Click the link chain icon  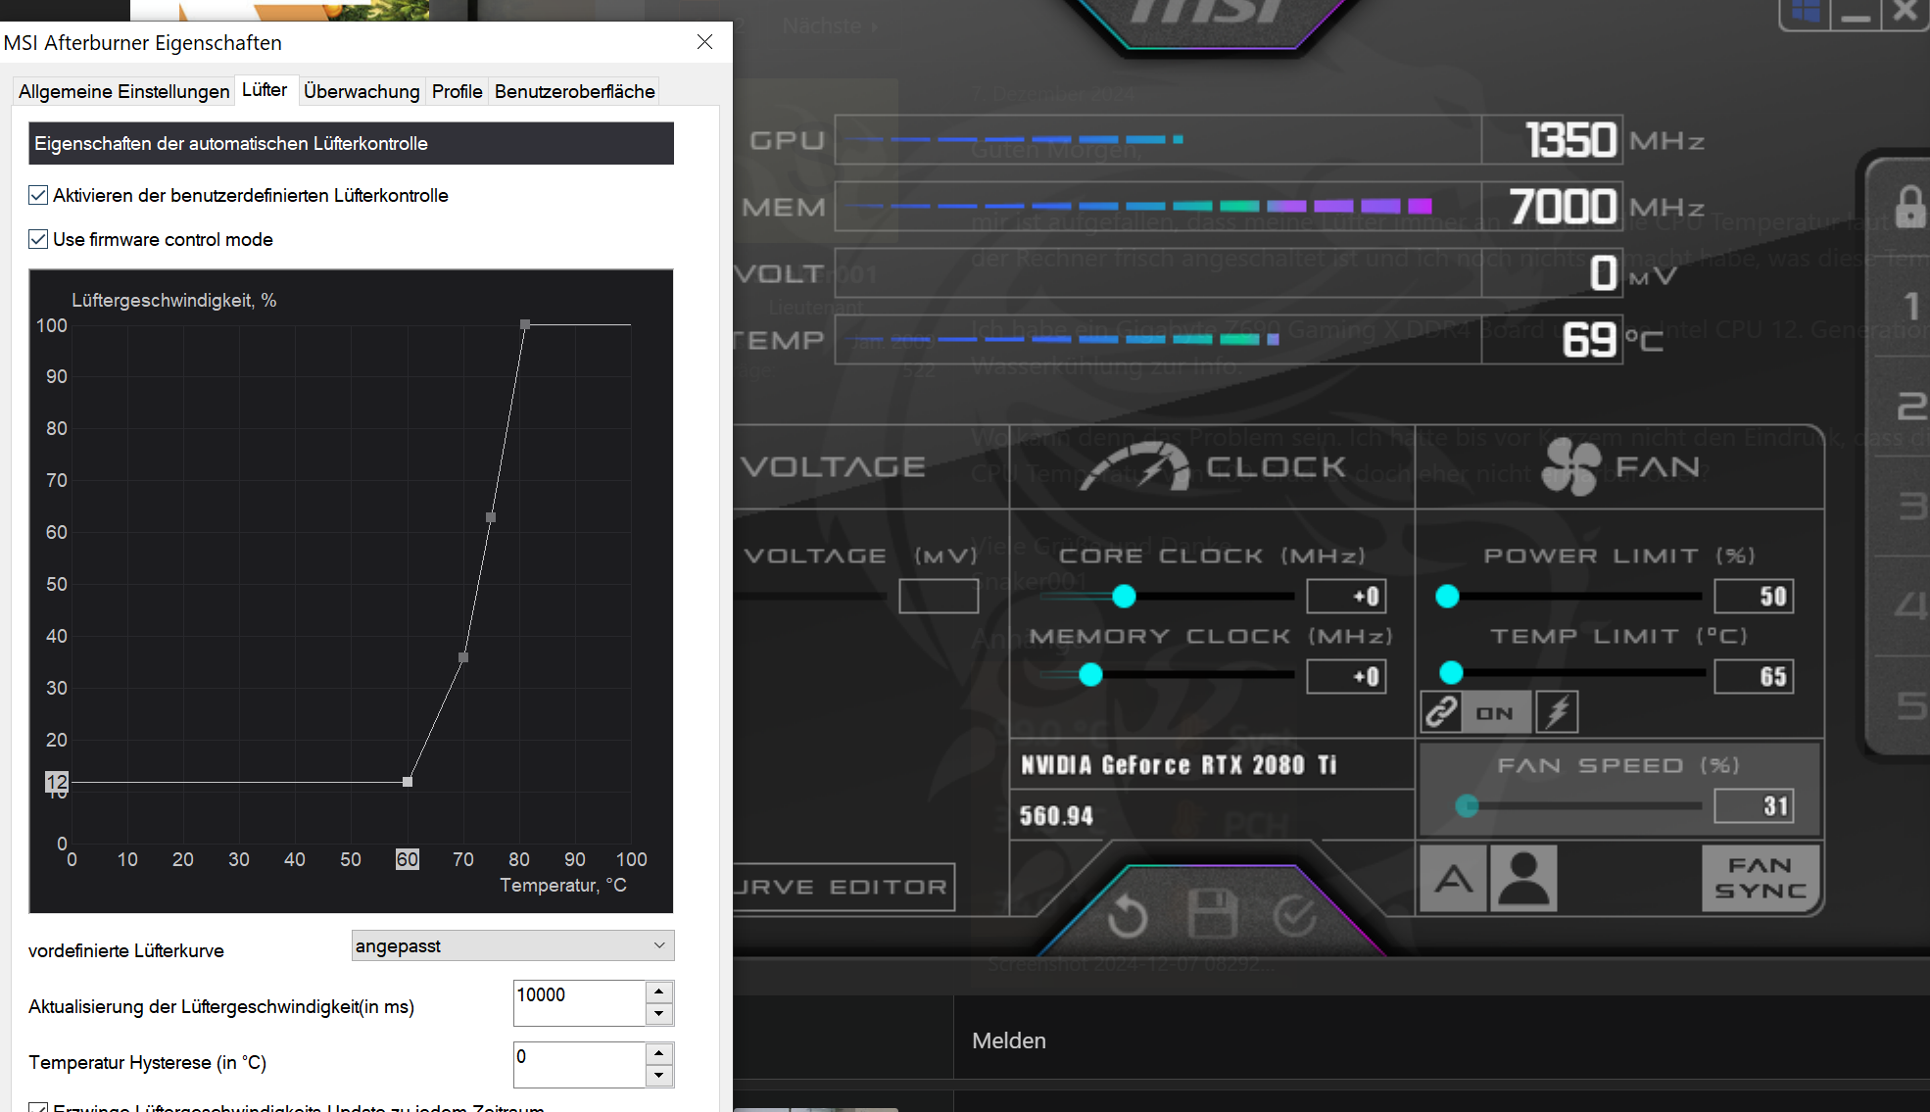[1441, 712]
